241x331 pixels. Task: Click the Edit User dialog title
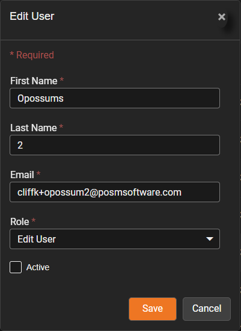[x=32, y=16]
